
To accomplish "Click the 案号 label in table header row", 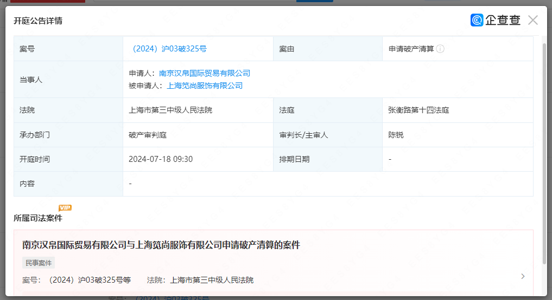I will click(x=27, y=49).
